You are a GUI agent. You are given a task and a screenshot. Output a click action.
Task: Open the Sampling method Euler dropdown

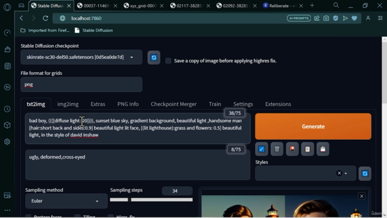point(66,201)
